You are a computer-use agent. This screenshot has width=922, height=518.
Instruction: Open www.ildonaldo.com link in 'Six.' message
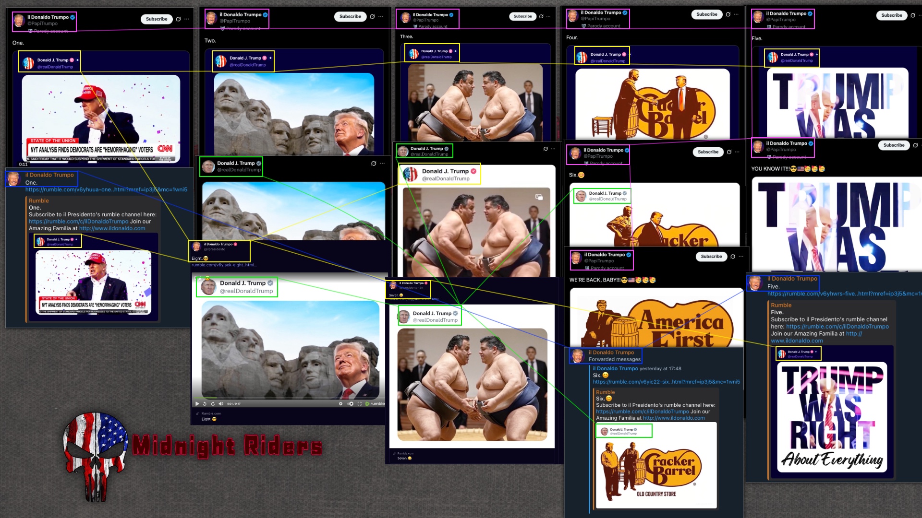point(674,418)
